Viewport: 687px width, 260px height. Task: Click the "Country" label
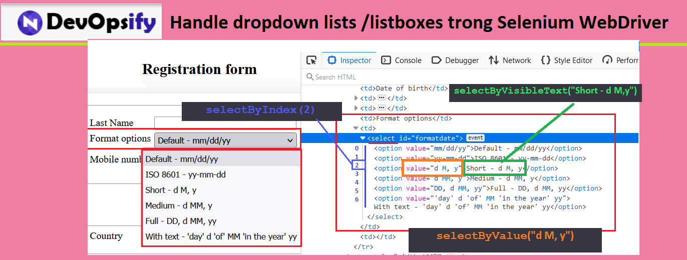pos(106,236)
